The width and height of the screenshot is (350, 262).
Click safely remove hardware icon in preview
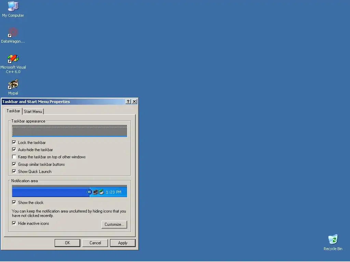(102, 192)
